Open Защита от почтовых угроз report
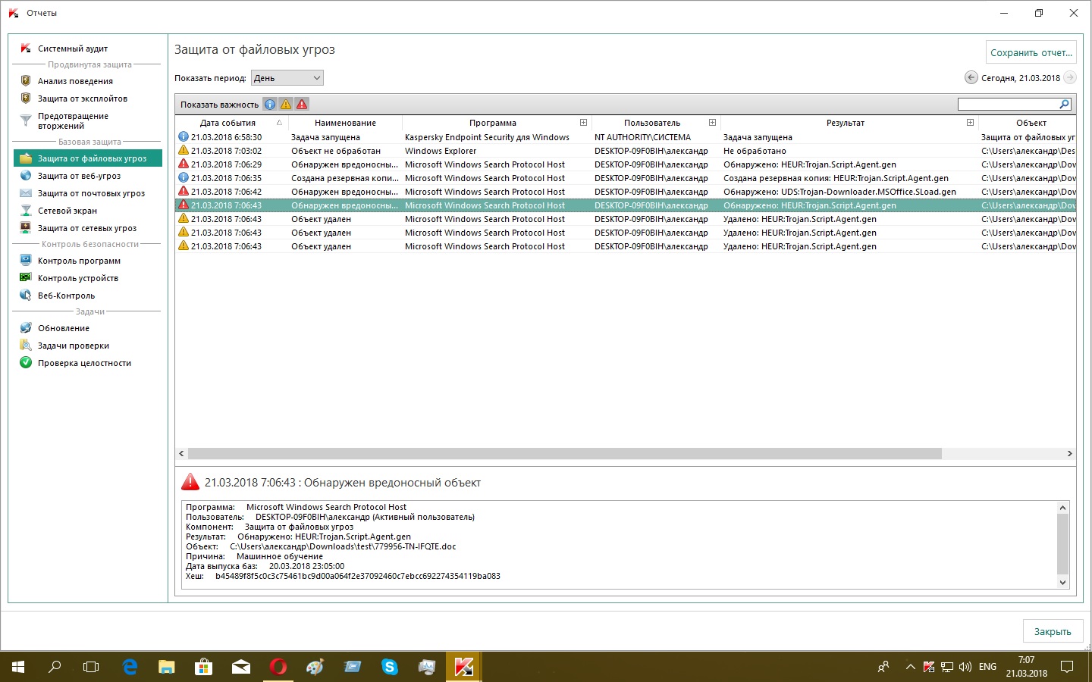Screen dimensions: 1092x682 click(91, 193)
